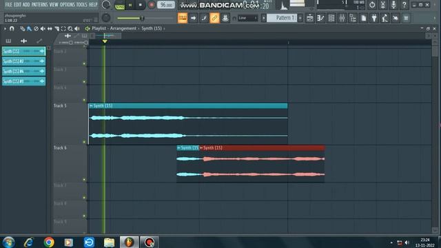
Task: Open the OPTIONS menu
Action: 68,5
